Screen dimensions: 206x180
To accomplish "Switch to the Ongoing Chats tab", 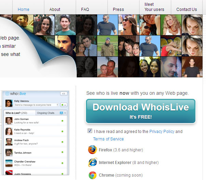I will (46, 113).
